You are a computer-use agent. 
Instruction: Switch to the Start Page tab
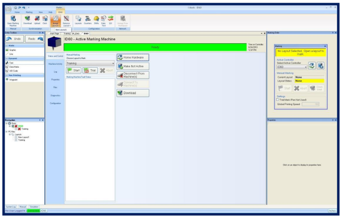coord(54,34)
